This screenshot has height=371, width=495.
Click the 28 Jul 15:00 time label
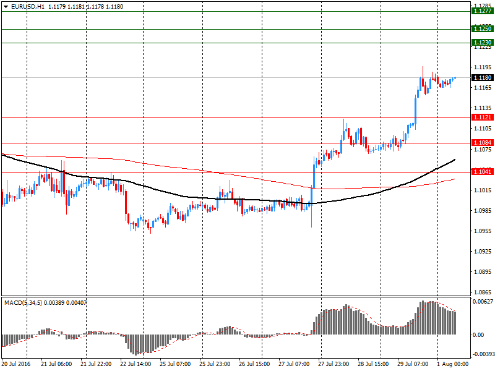pos(373,364)
